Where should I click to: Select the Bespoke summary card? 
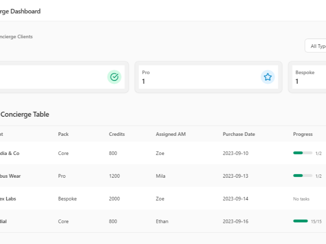[x=307, y=77]
